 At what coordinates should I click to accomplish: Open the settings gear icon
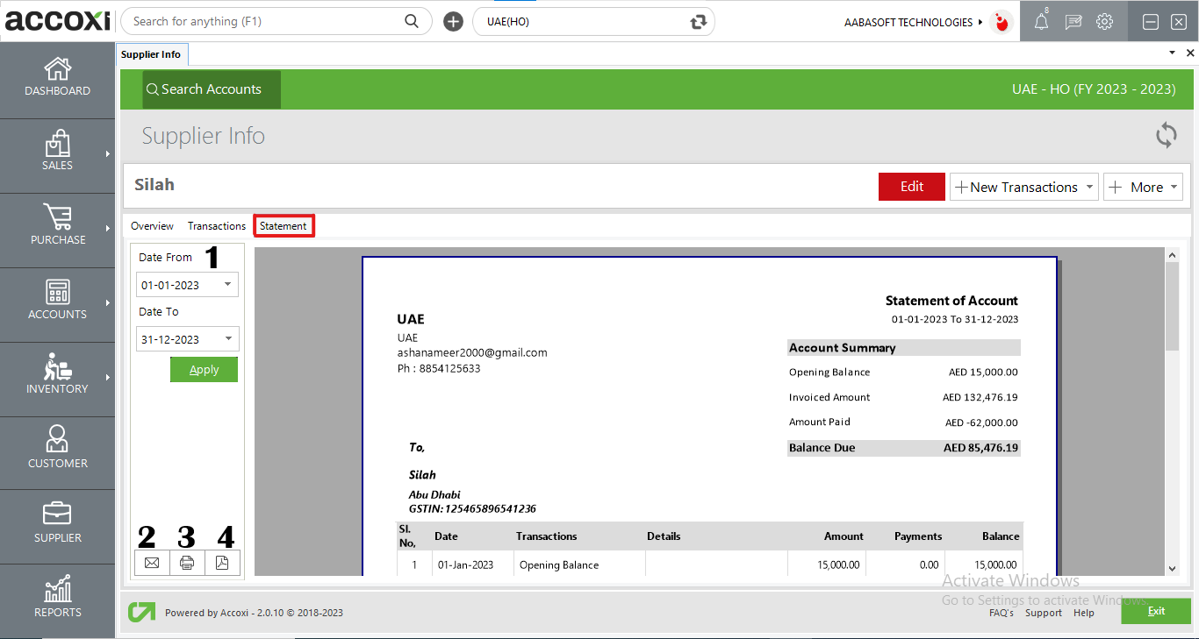click(x=1105, y=22)
